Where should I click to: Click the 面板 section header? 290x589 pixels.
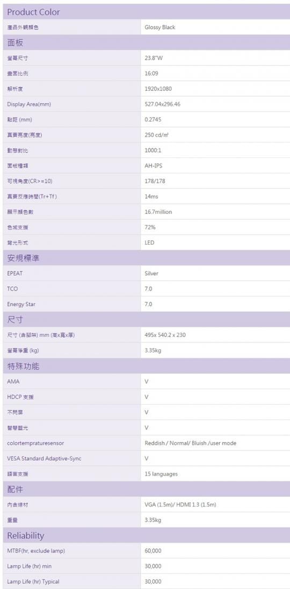click(x=147, y=43)
